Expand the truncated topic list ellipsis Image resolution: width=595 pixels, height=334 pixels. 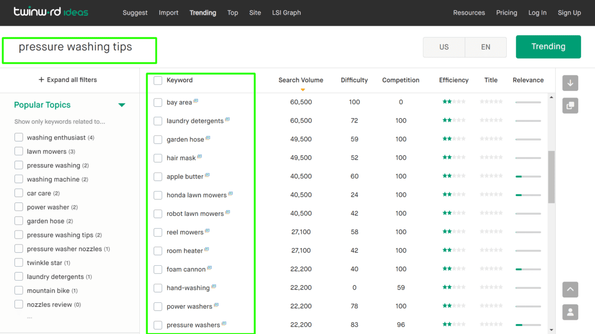point(29,317)
